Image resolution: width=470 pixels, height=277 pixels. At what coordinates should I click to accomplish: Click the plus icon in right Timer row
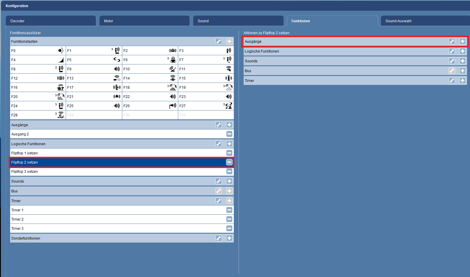(462, 80)
